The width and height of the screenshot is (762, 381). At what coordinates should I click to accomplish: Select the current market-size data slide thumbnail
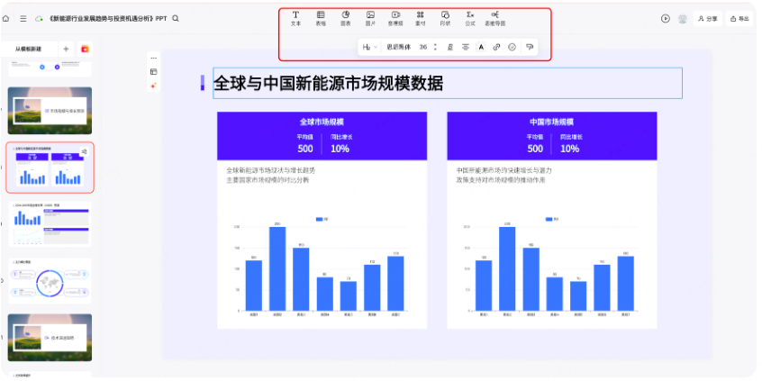pos(50,168)
